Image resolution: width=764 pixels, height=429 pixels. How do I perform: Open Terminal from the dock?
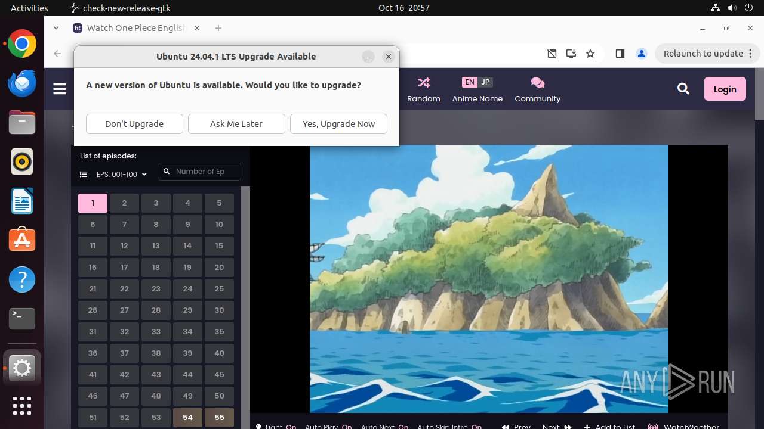tap(22, 319)
